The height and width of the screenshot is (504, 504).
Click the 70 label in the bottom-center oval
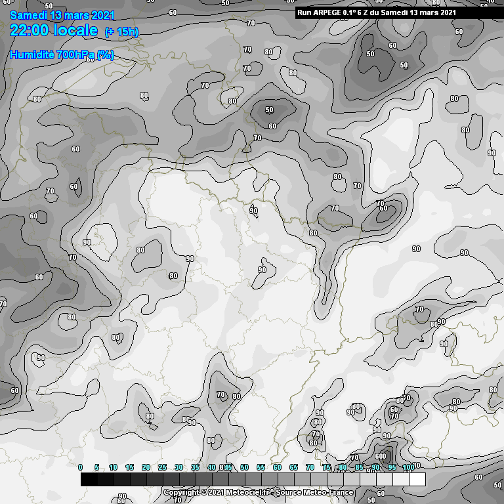pos(220,395)
